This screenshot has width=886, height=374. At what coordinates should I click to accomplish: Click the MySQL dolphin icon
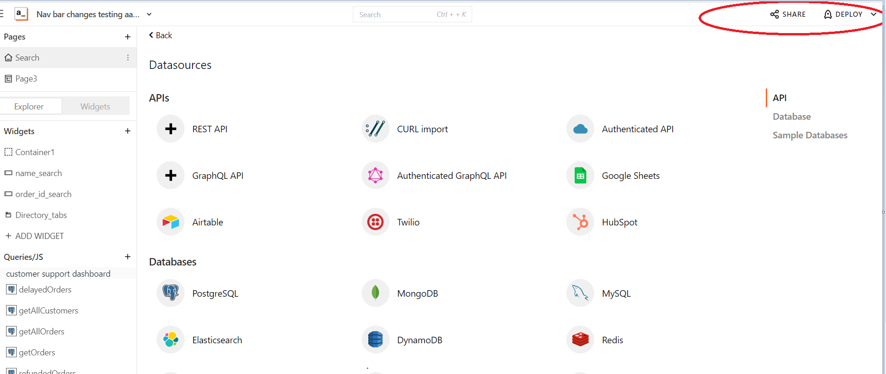580,293
